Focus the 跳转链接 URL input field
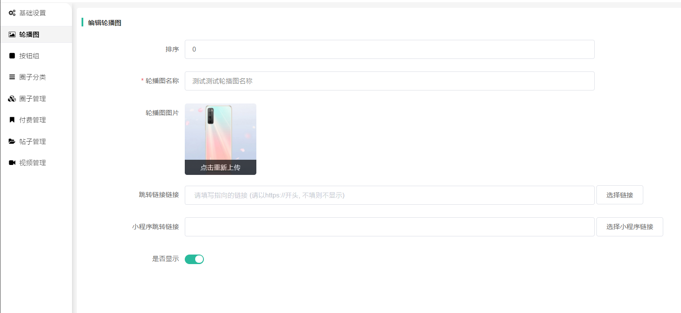Image resolution: width=681 pixels, height=313 pixels. pos(389,195)
